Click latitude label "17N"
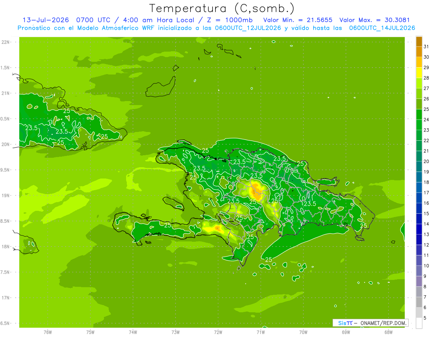Screen dimensions: 436x337 (x=6, y=298)
